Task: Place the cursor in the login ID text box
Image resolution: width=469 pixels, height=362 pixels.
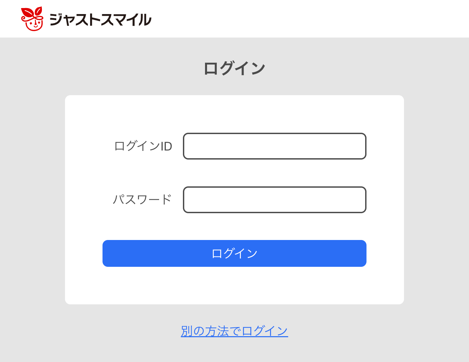Action: [274, 146]
